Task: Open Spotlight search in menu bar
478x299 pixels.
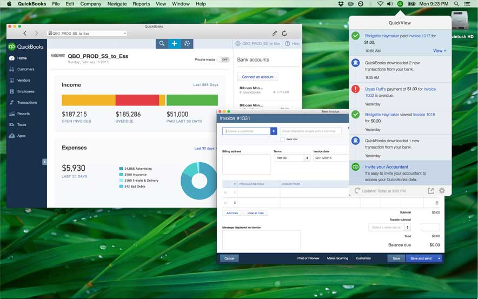Action: pos(456,4)
